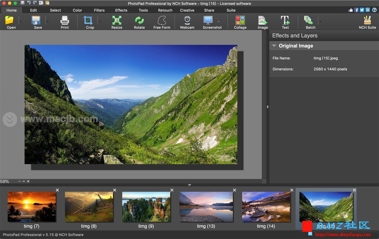Click the Effects and Layers panel header
Screen dimensions: 379x239
295,36
